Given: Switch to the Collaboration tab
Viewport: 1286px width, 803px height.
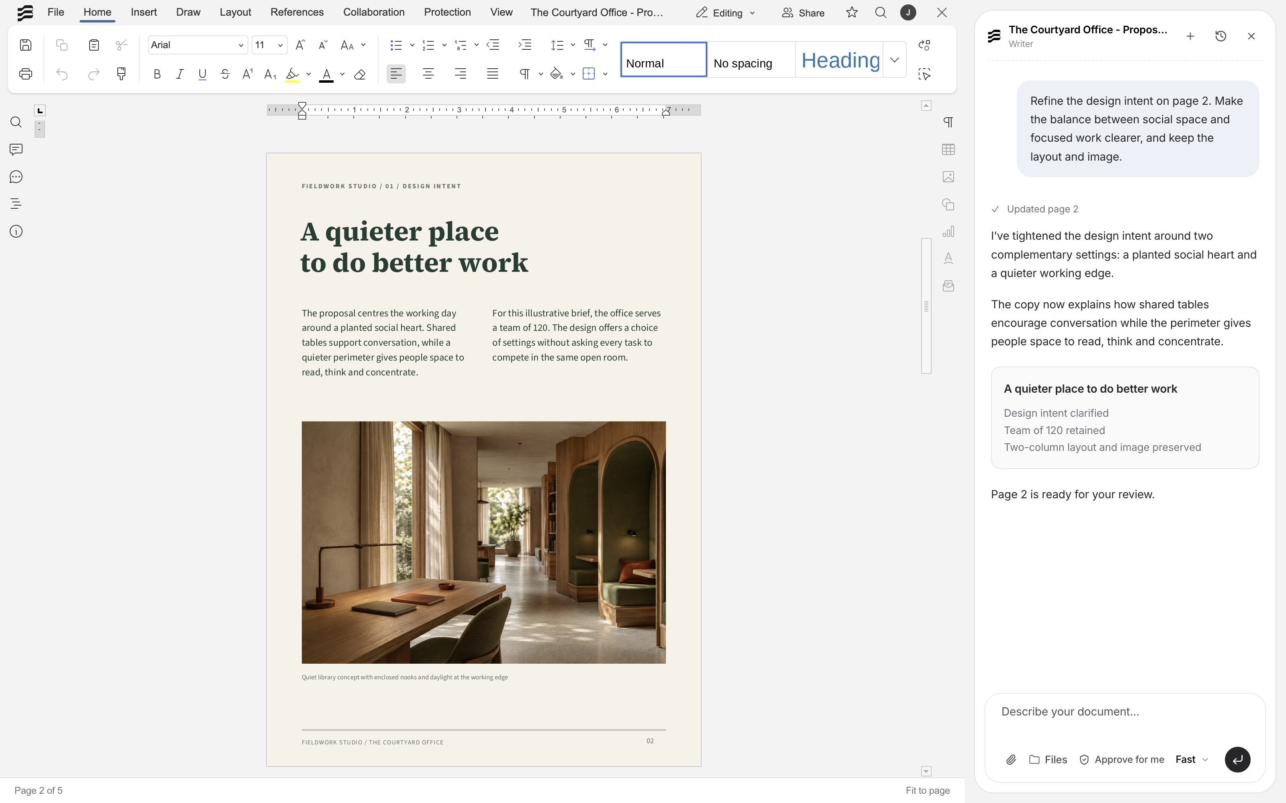Looking at the screenshot, I should coord(374,12).
